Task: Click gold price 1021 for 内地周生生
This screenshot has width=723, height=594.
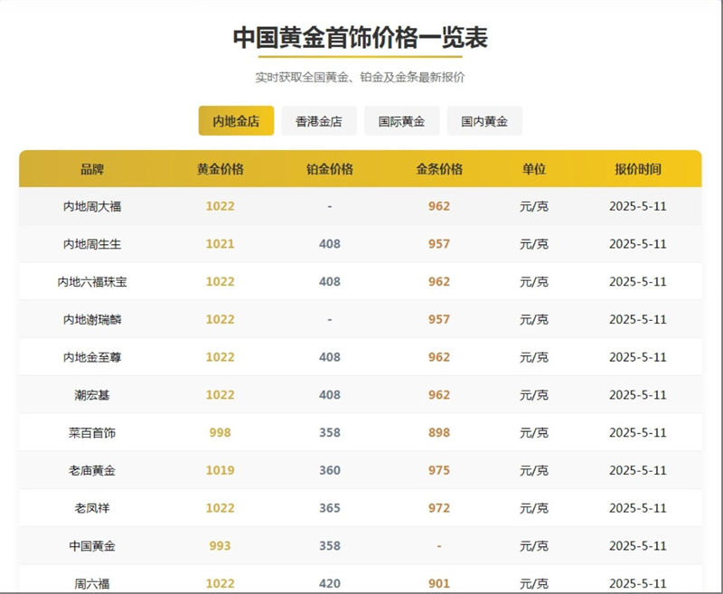Action: [220, 244]
